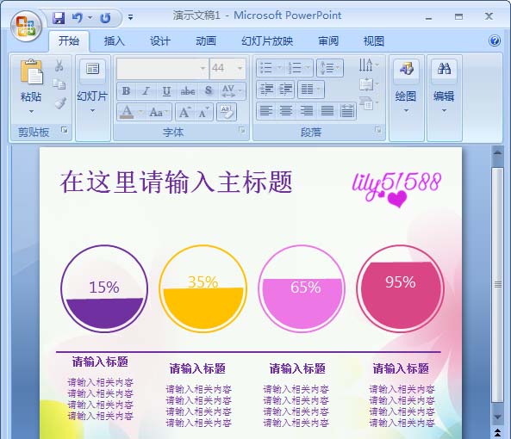Apply bullet list formatting
This screenshot has height=439, width=511.
click(x=266, y=68)
